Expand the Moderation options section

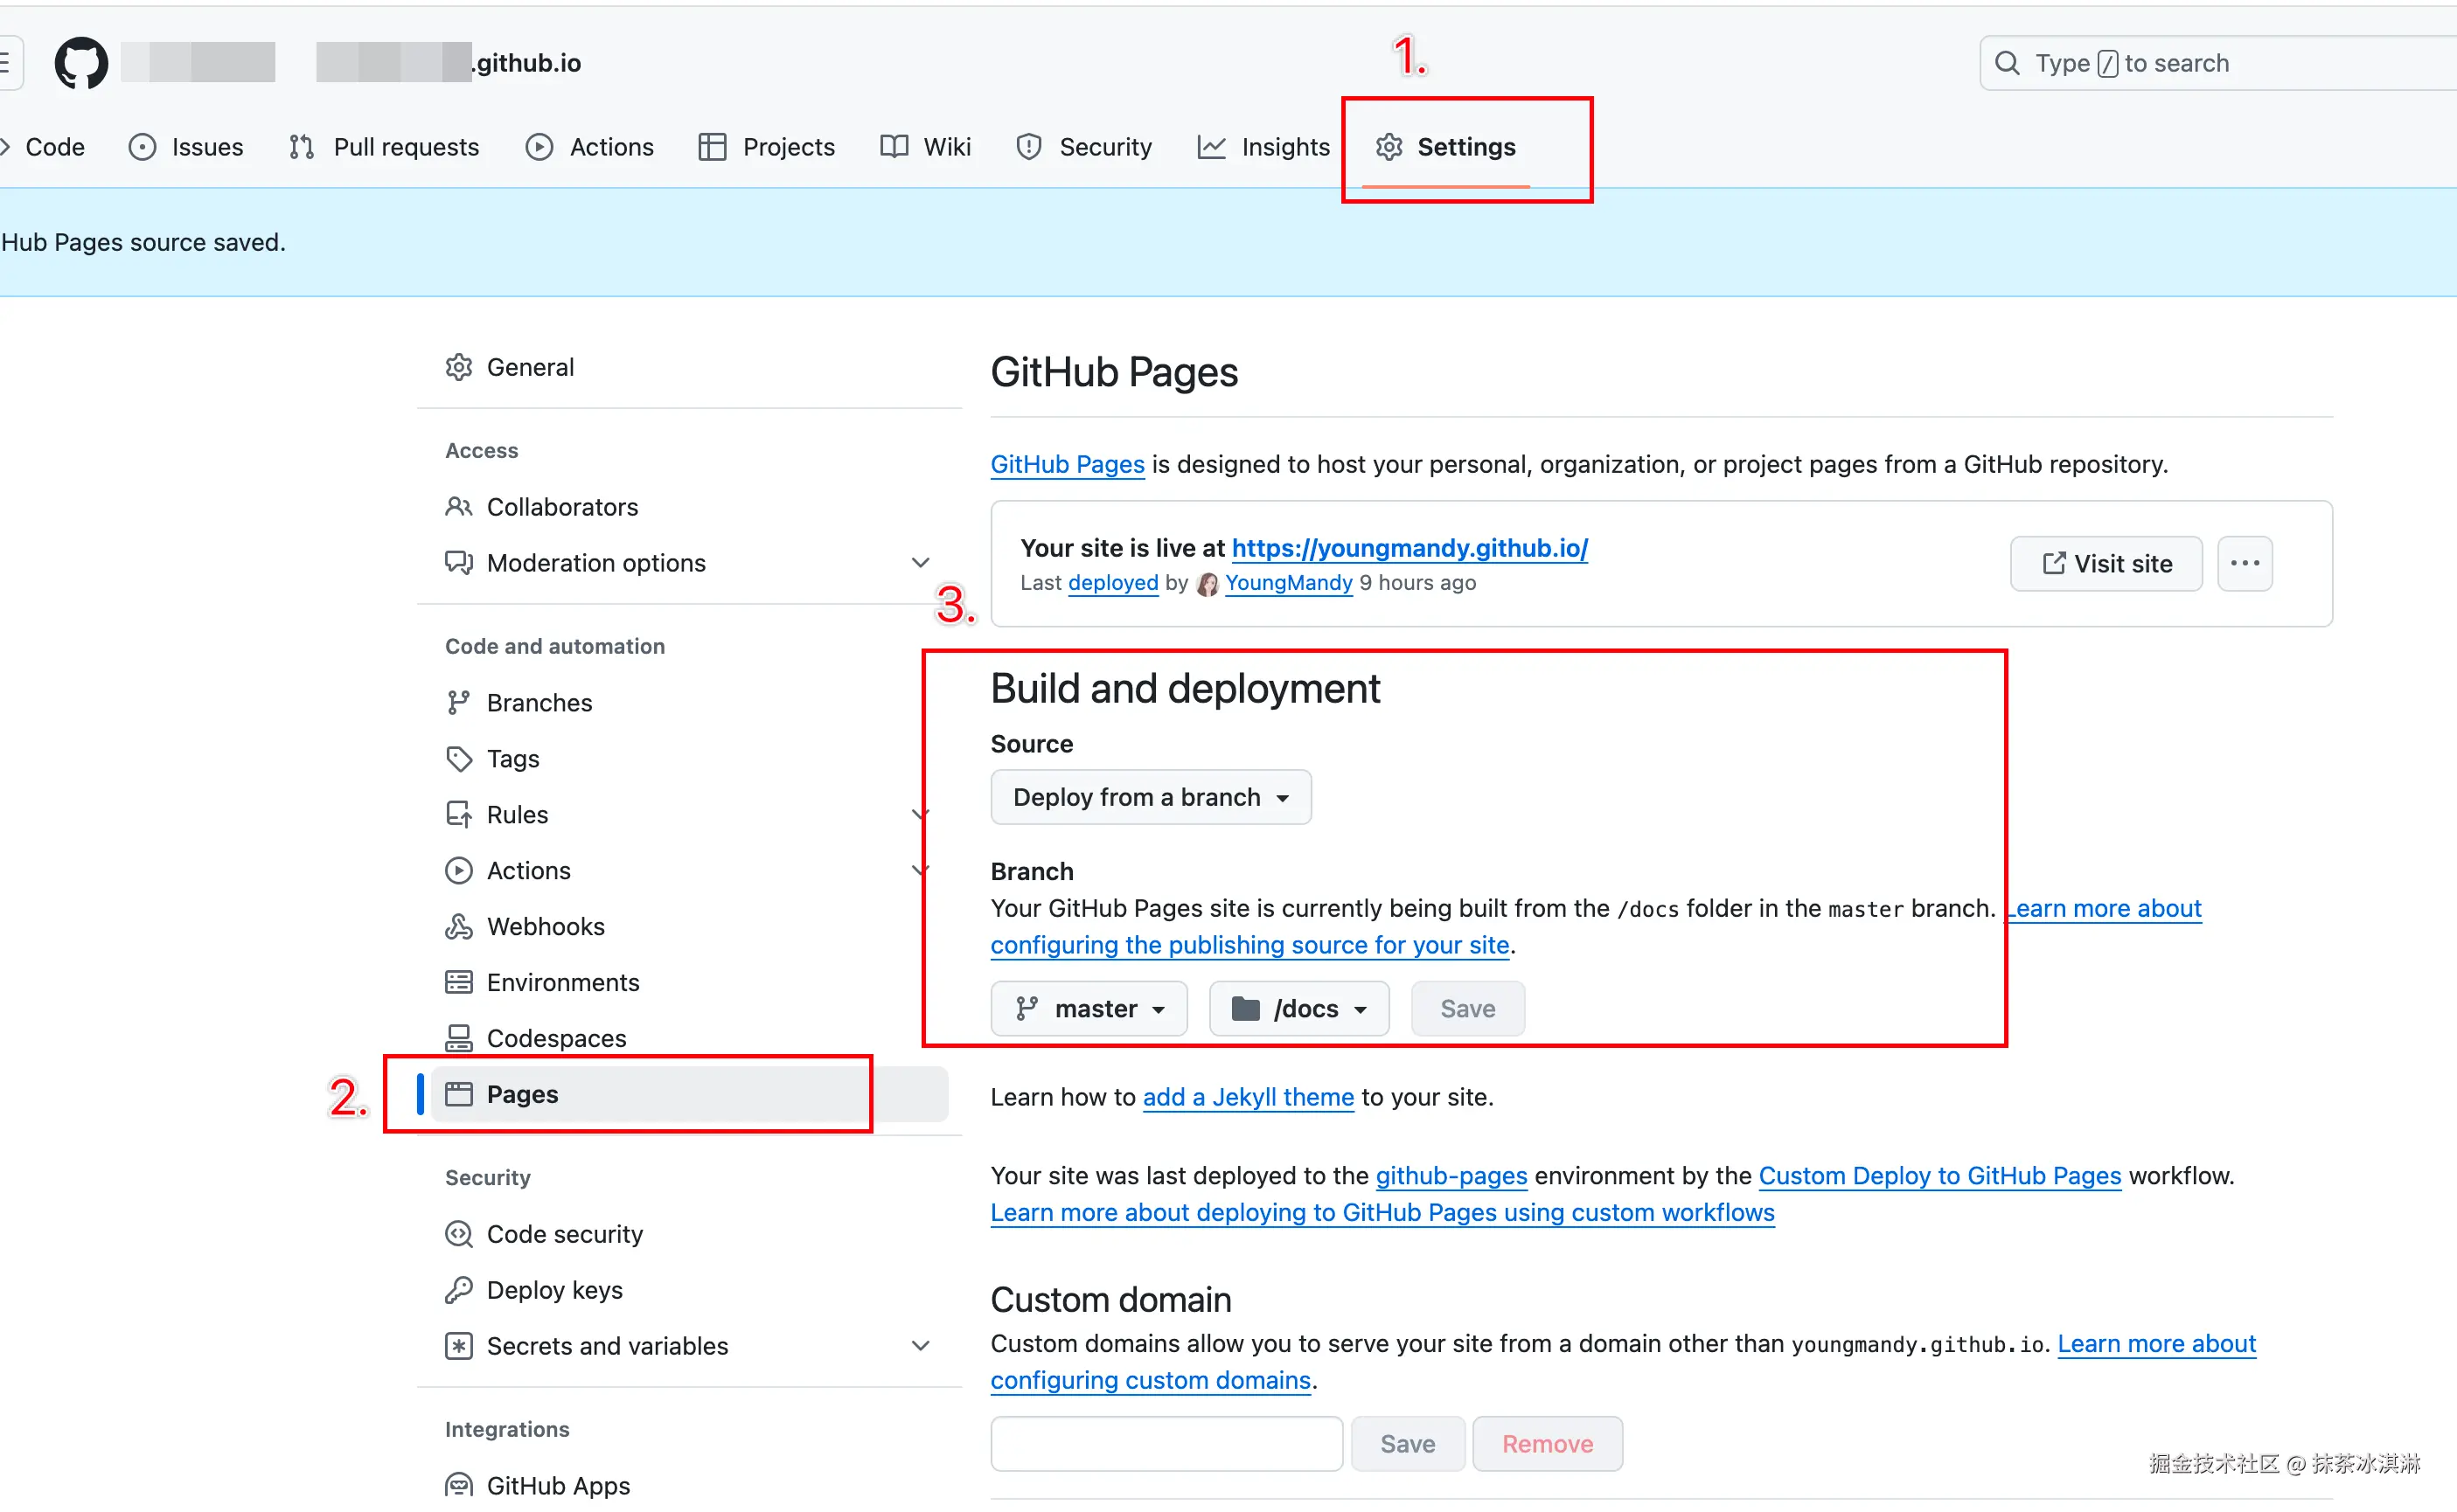[919, 563]
